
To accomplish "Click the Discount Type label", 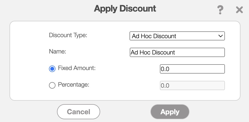I will [x=68, y=35].
